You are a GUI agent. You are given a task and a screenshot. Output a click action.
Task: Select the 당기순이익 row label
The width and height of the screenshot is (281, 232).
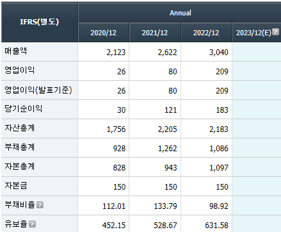coord(23,109)
